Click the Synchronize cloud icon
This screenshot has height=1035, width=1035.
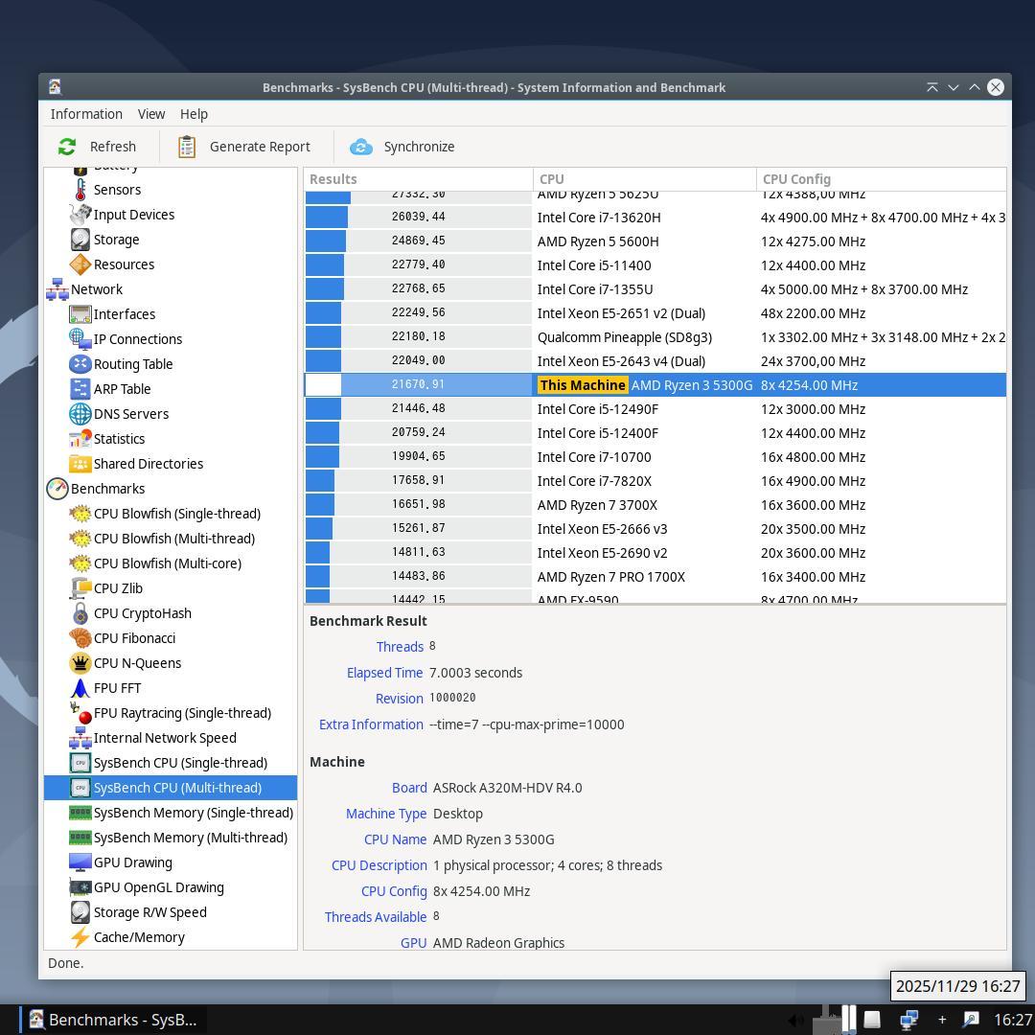[x=361, y=147]
